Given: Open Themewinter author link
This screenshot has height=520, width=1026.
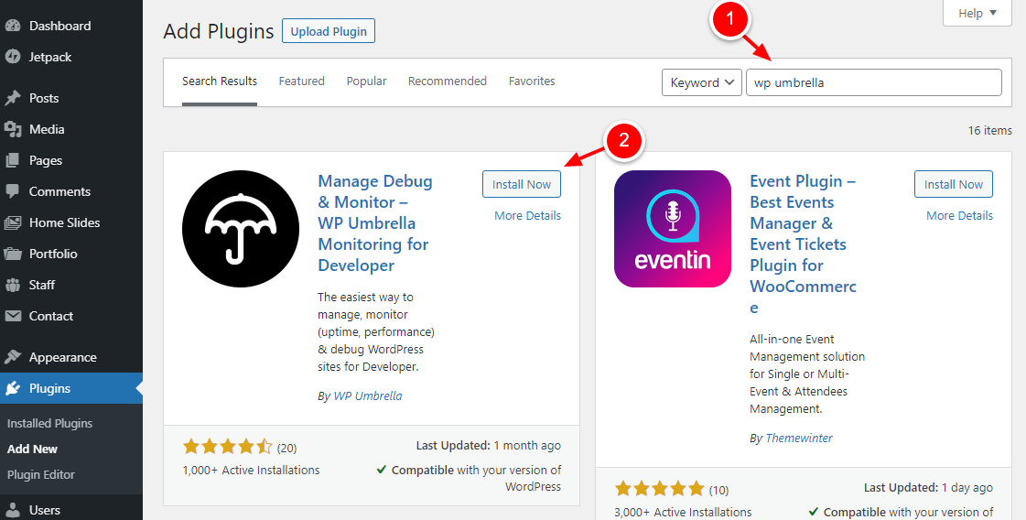Looking at the screenshot, I should pyautogui.click(x=799, y=439).
